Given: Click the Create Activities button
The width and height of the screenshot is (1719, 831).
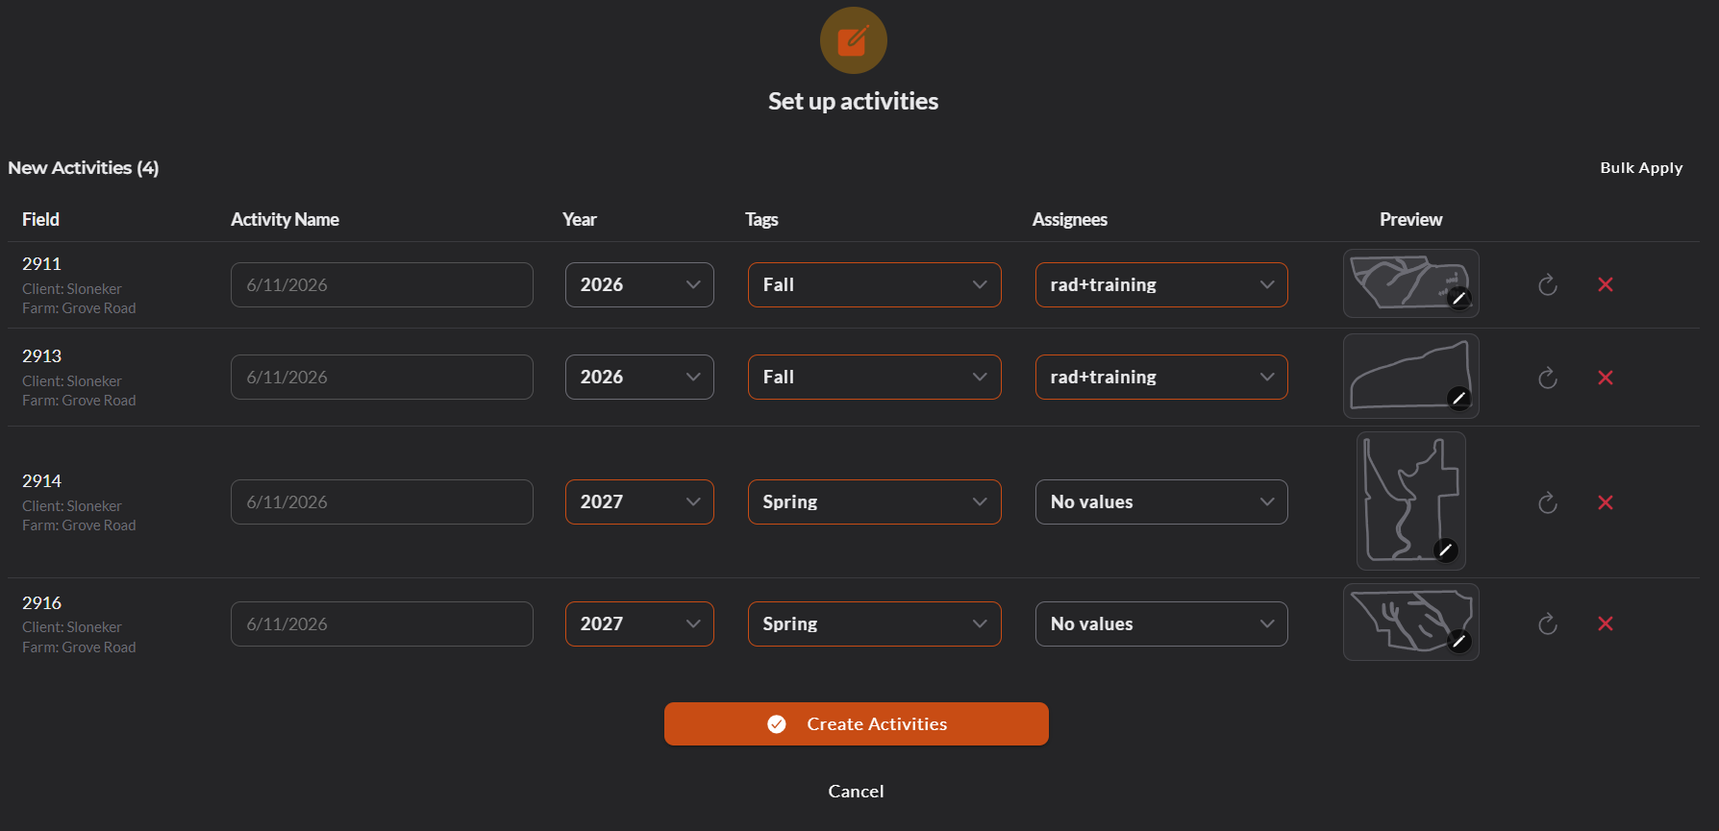Looking at the screenshot, I should 856,723.
